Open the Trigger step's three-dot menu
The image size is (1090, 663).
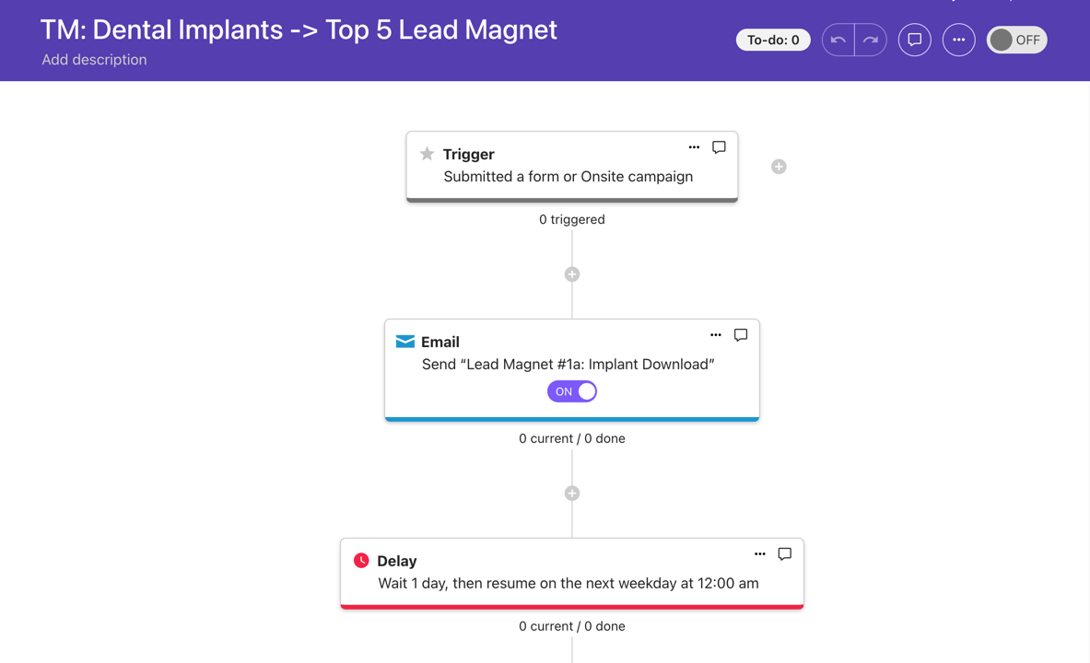click(x=694, y=147)
